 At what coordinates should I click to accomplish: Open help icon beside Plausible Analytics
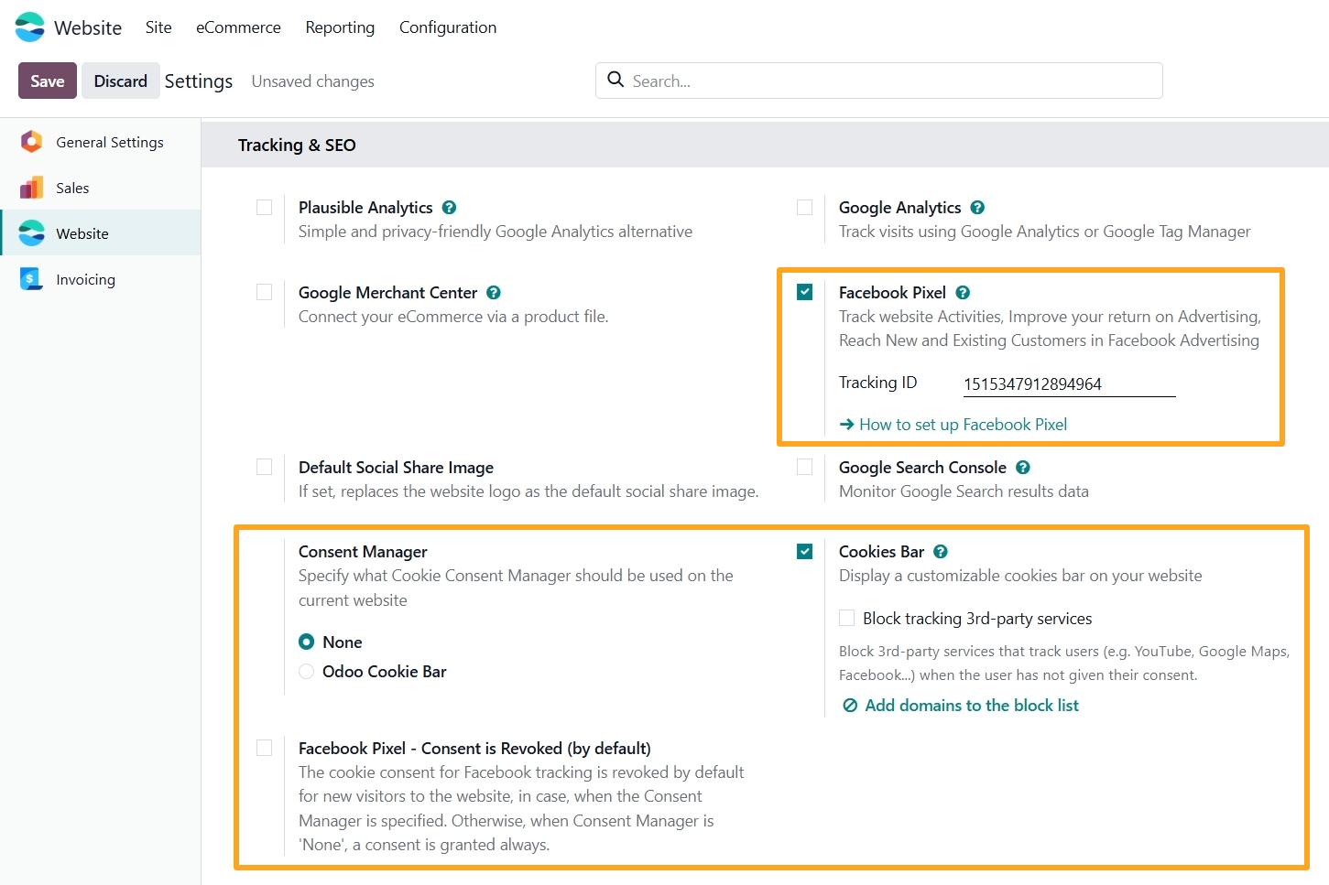coord(449,208)
